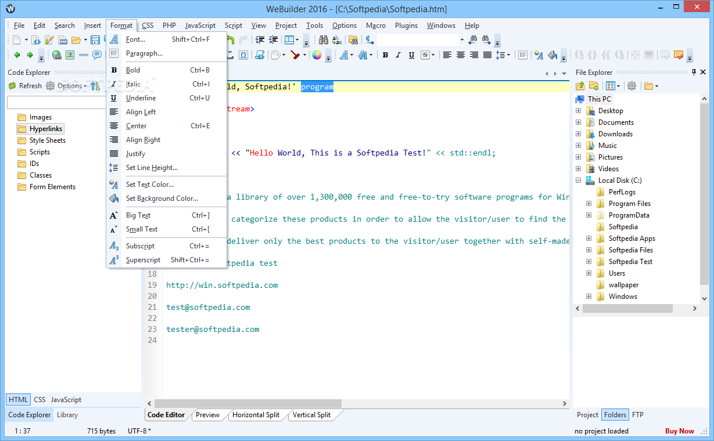Expand the Program Files folder node
Viewport: 714px width, 441px height.
[589, 204]
